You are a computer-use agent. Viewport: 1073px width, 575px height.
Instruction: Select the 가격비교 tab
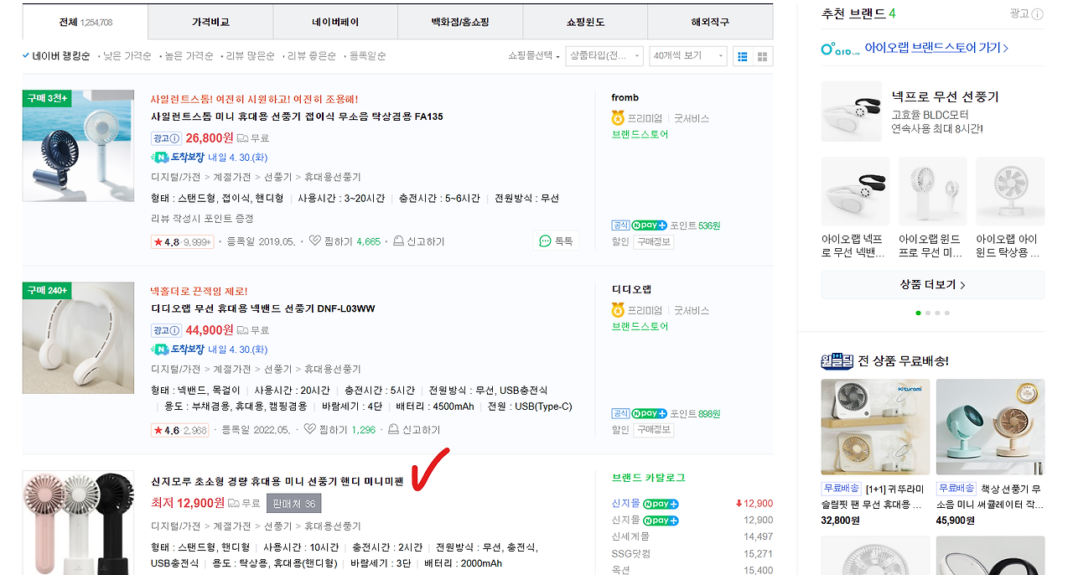210,22
